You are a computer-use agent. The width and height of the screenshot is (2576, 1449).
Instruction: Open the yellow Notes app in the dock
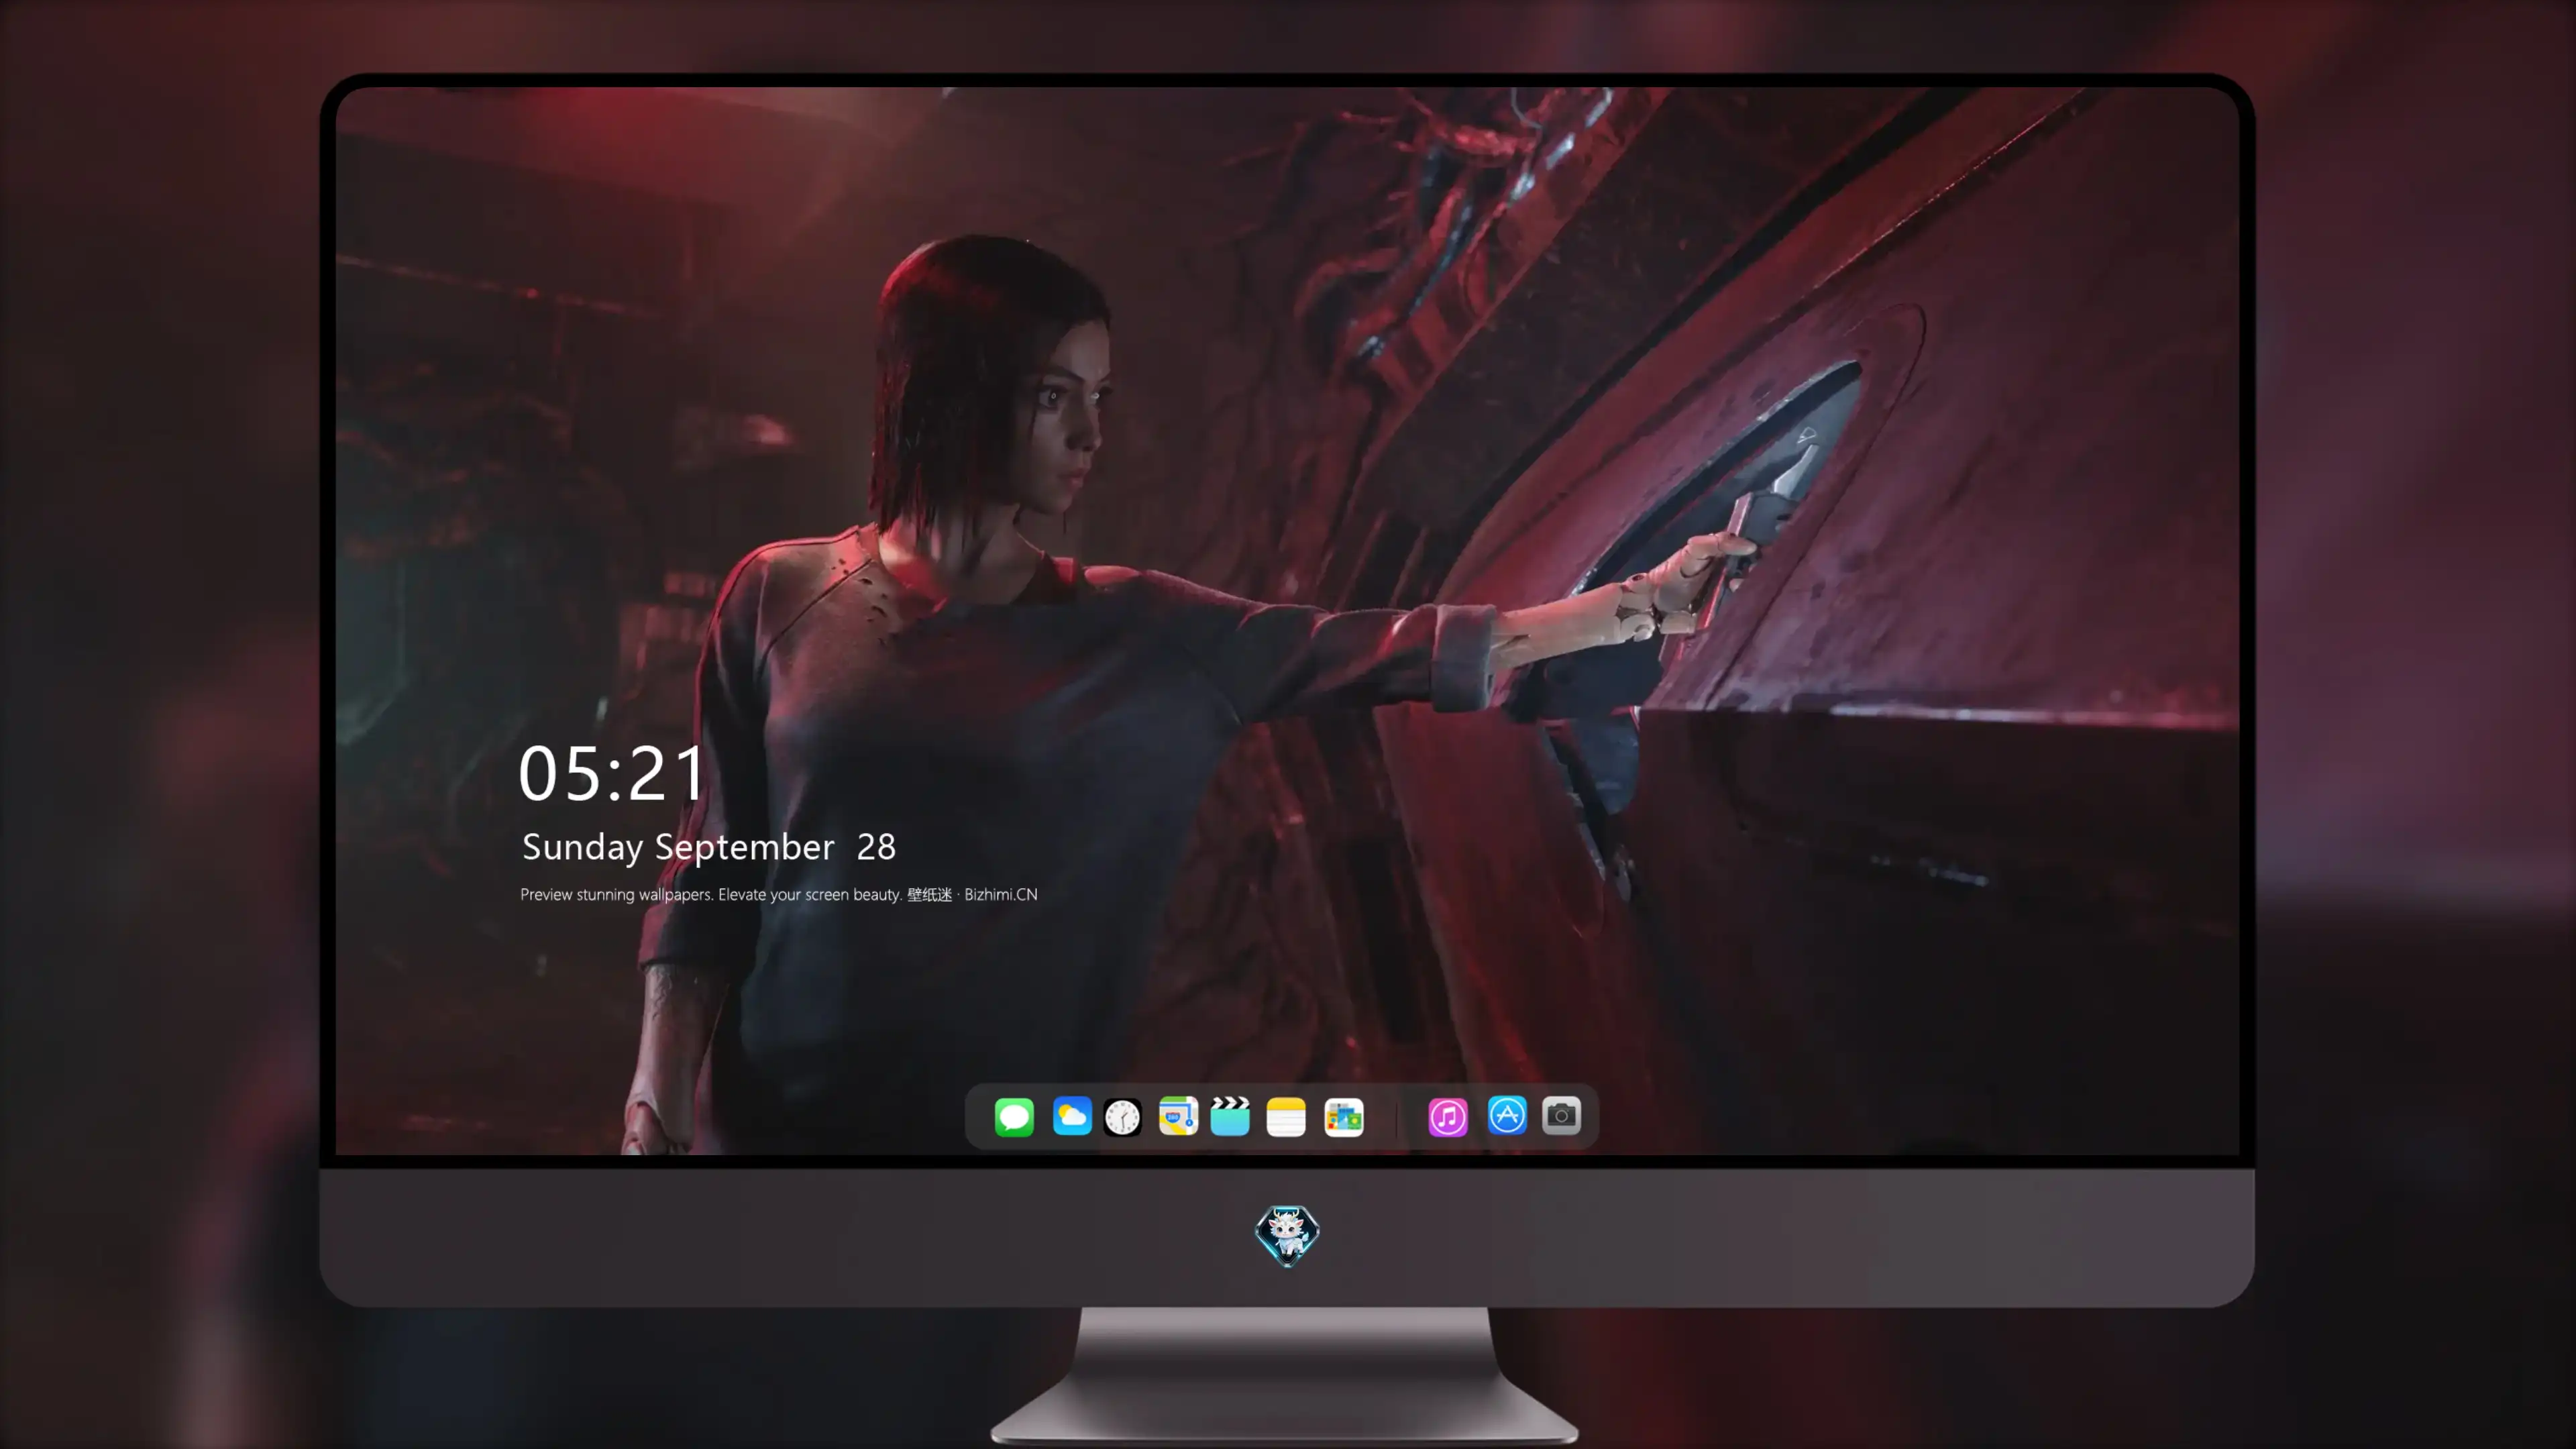1286,1117
